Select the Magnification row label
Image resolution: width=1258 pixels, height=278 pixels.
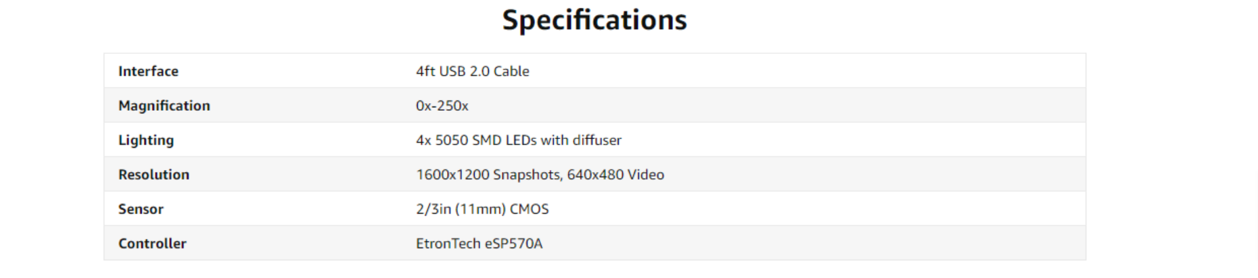pos(164,106)
